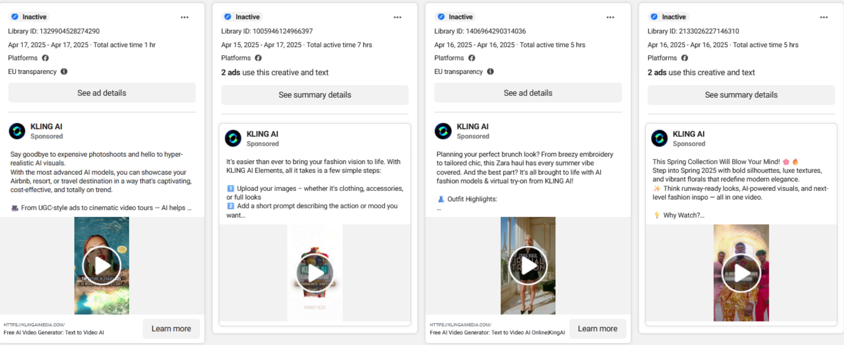Image resolution: width=844 pixels, height=345 pixels.
Task: Click Facebook platform icon in first ad card
Action: tap(45, 58)
